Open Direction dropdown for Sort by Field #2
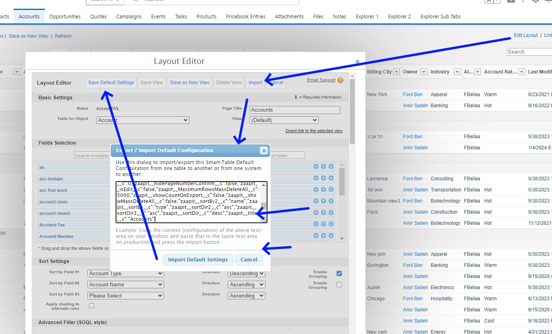The image size is (552, 334). coord(246,284)
